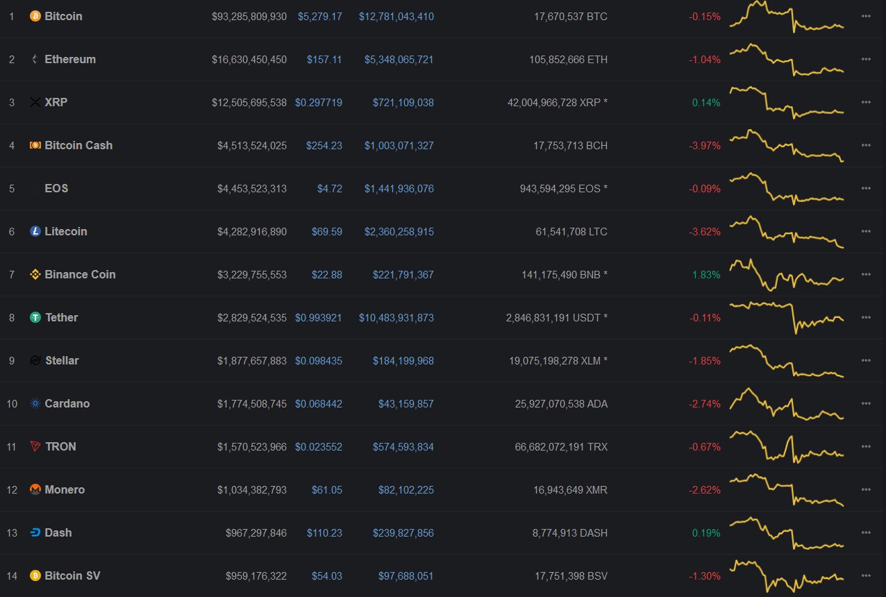Open the Cardano name link
Image resolution: width=886 pixels, height=597 pixels.
(x=67, y=403)
